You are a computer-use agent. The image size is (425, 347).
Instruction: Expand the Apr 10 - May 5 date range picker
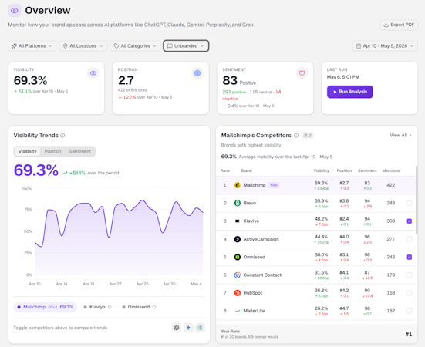(x=385, y=46)
